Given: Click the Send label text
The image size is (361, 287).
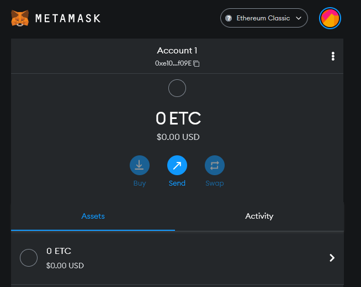Looking at the screenshot, I should (x=177, y=183).
